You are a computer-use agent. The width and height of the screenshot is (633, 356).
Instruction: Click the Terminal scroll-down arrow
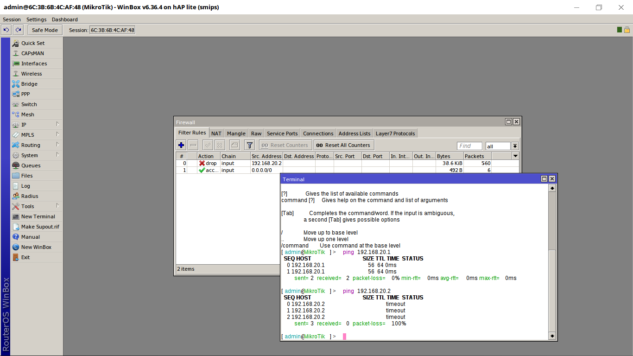(552, 336)
